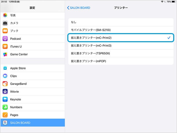Open 写真 settings row
This screenshot has width=177, height=133.
[x=33, y=15]
